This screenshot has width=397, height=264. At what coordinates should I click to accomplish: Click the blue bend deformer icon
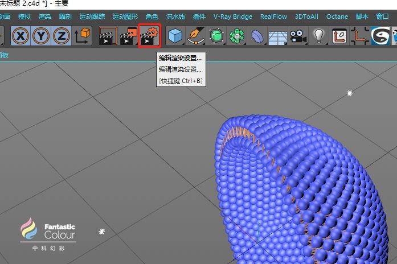tap(257, 36)
